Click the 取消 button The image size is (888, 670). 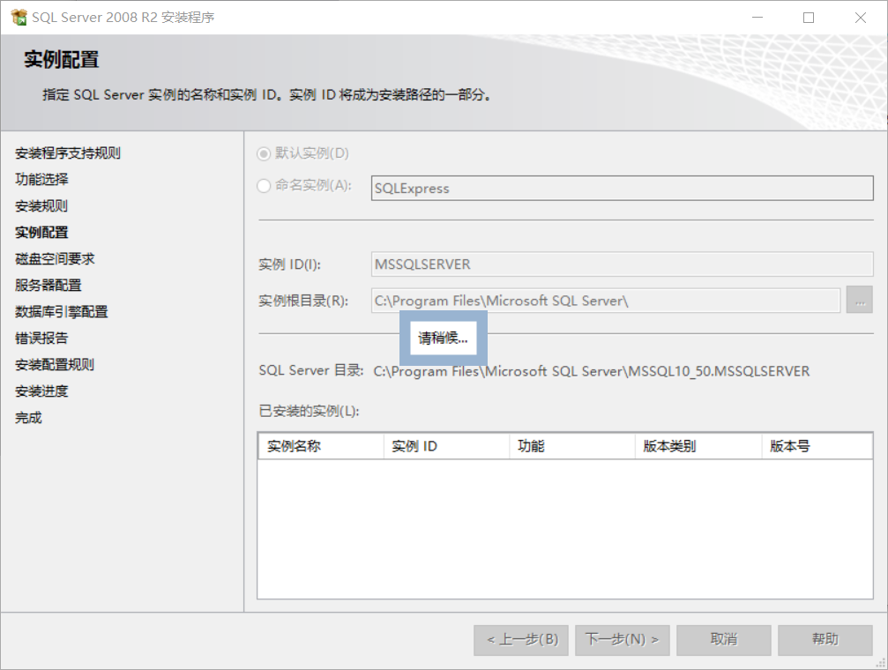pos(723,640)
